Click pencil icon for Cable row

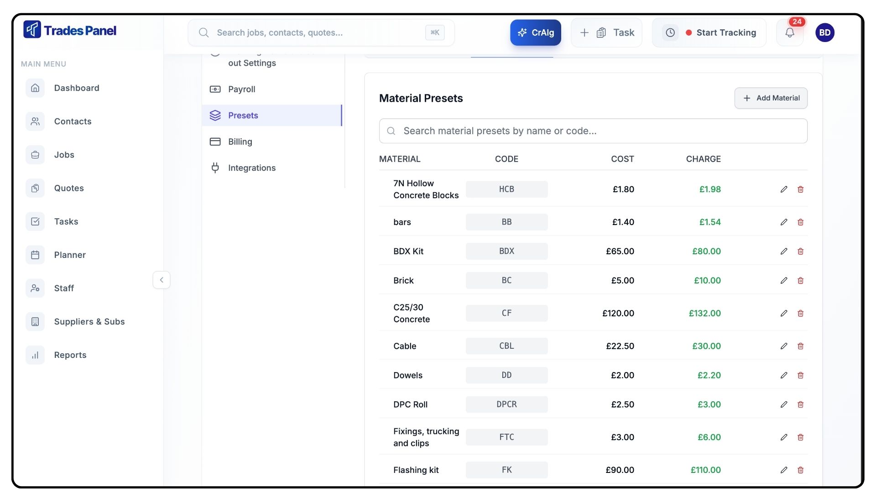[x=784, y=346]
